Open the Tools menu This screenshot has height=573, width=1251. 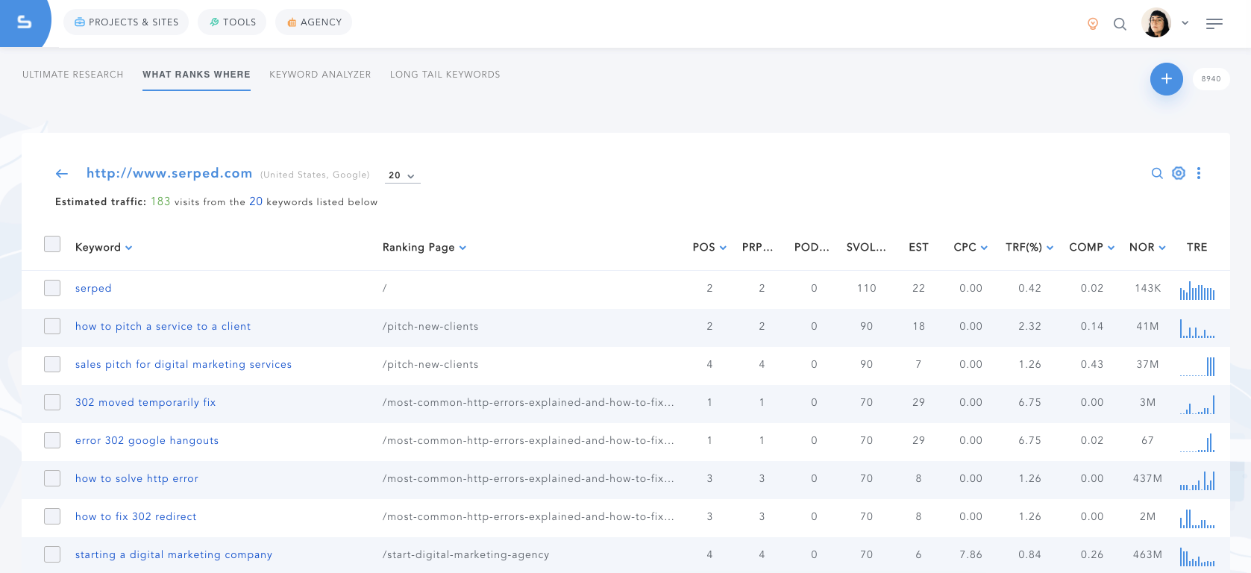pos(232,22)
